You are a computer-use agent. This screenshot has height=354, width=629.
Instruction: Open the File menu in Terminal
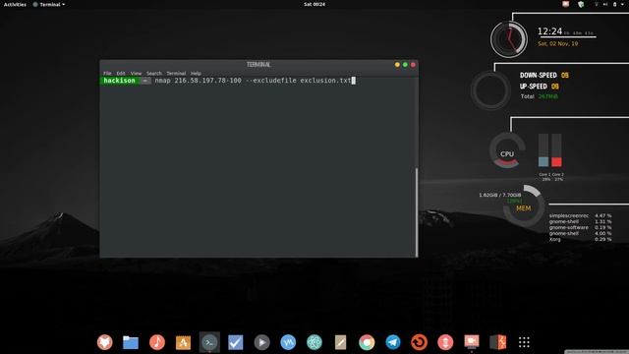pyautogui.click(x=107, y=73)
